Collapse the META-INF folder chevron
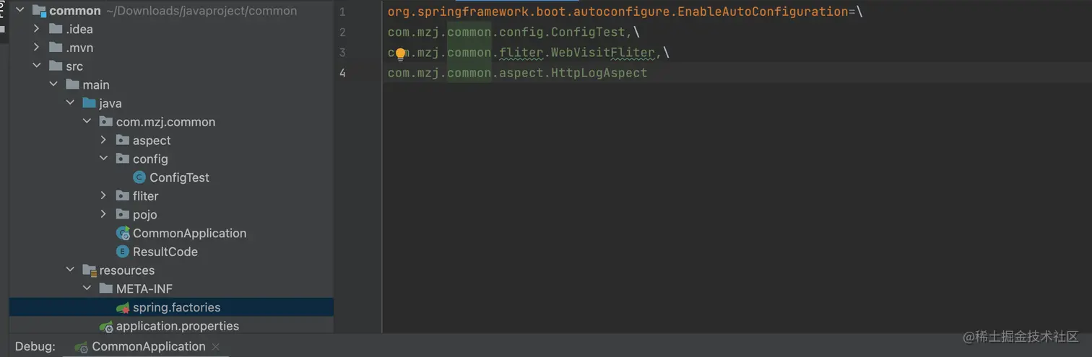 point(87,288)
